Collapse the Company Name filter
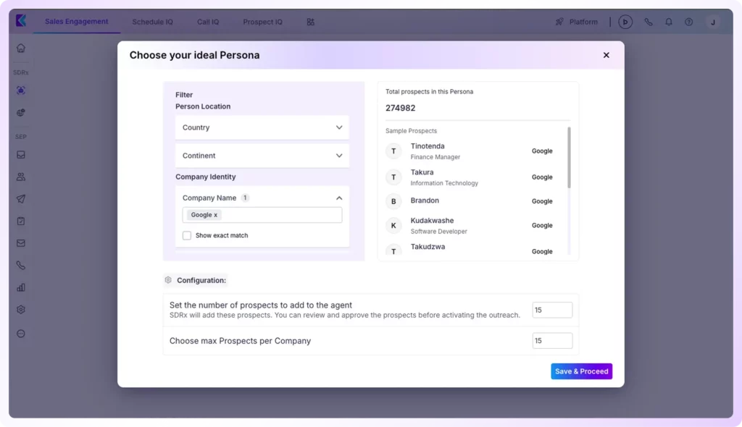This screenshot has height=427, width=742. click(339, 198)
